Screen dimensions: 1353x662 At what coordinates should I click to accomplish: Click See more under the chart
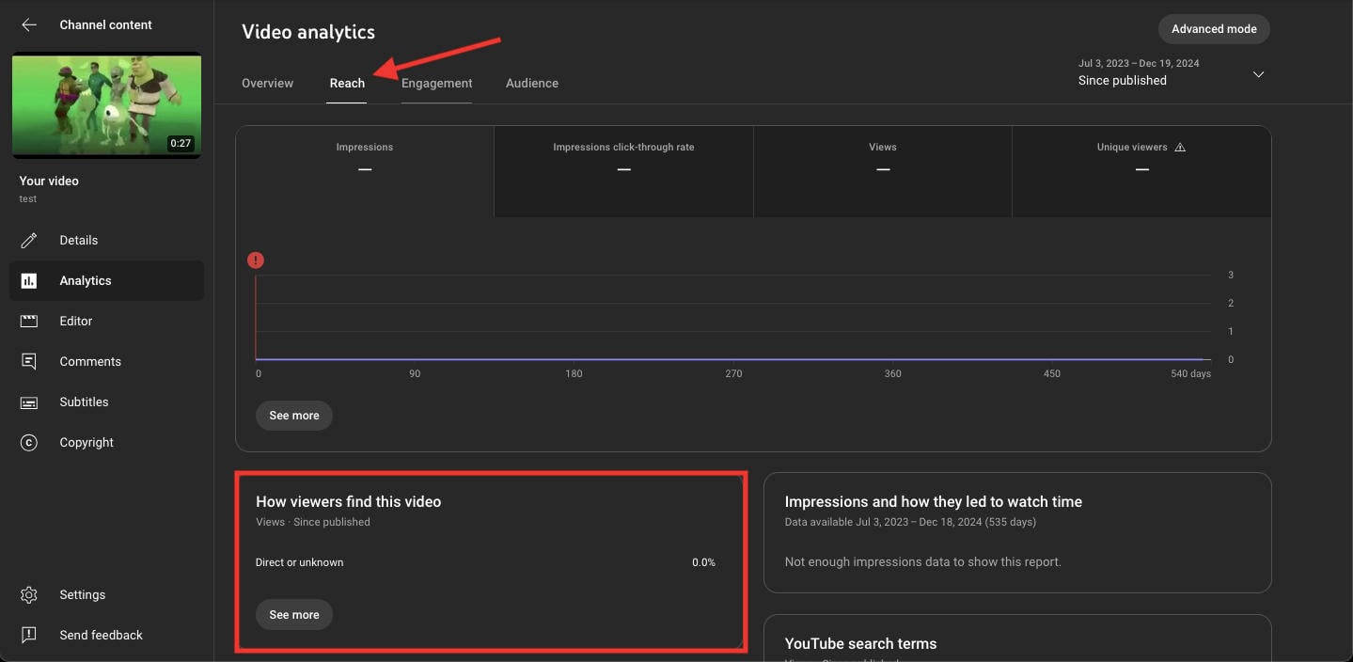[x=294, y=416]
